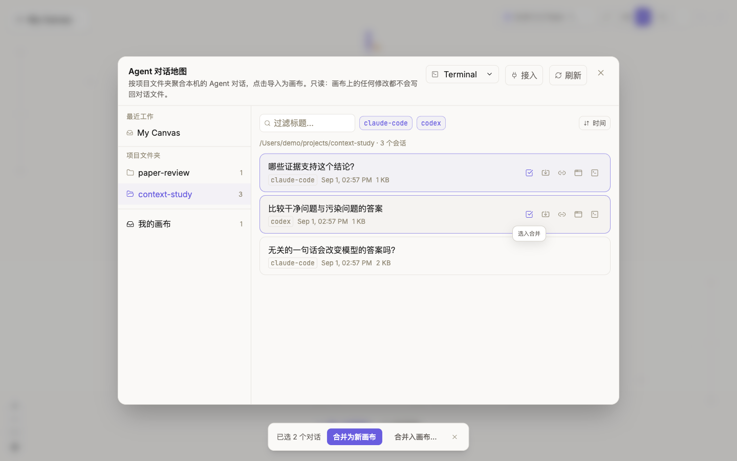
Task: Select the context-study project folder
Action: click(184, 194)
